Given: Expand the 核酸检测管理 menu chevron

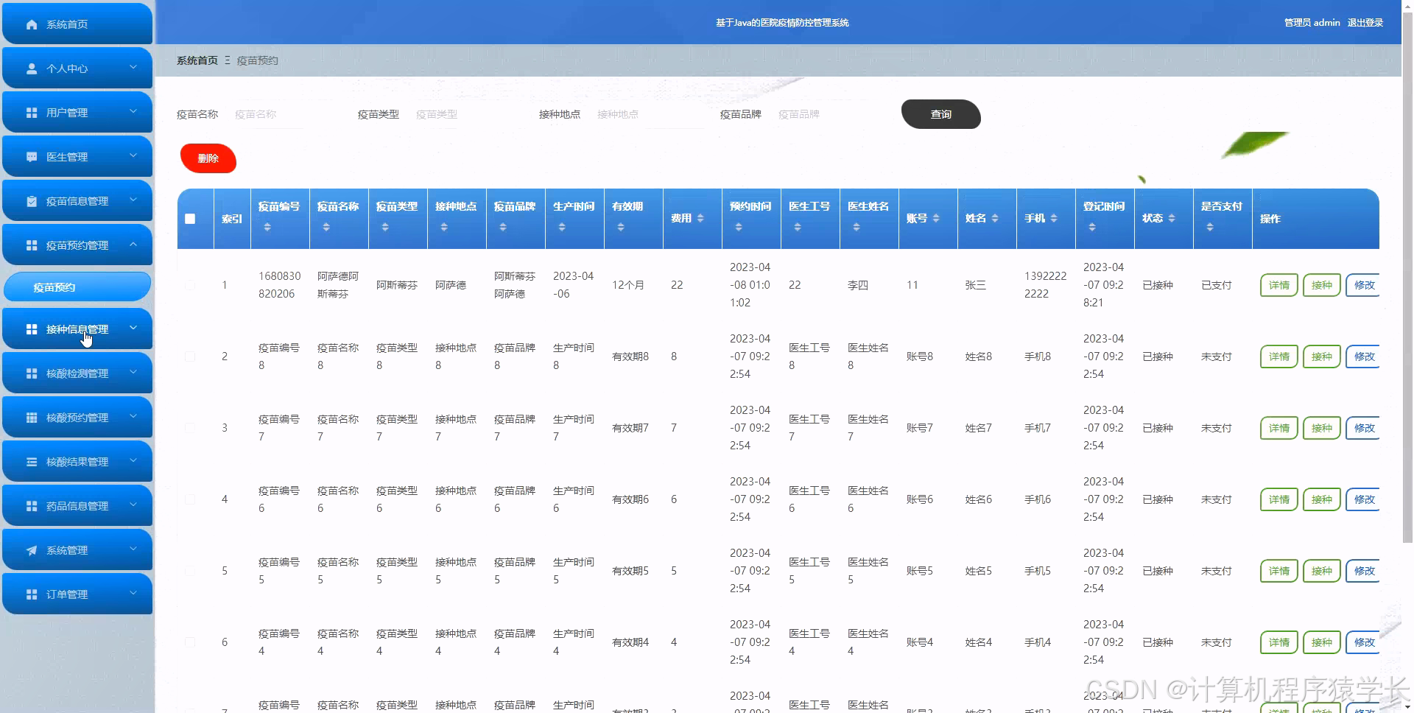Looking at the screenshot, I should tap(133, 372).
